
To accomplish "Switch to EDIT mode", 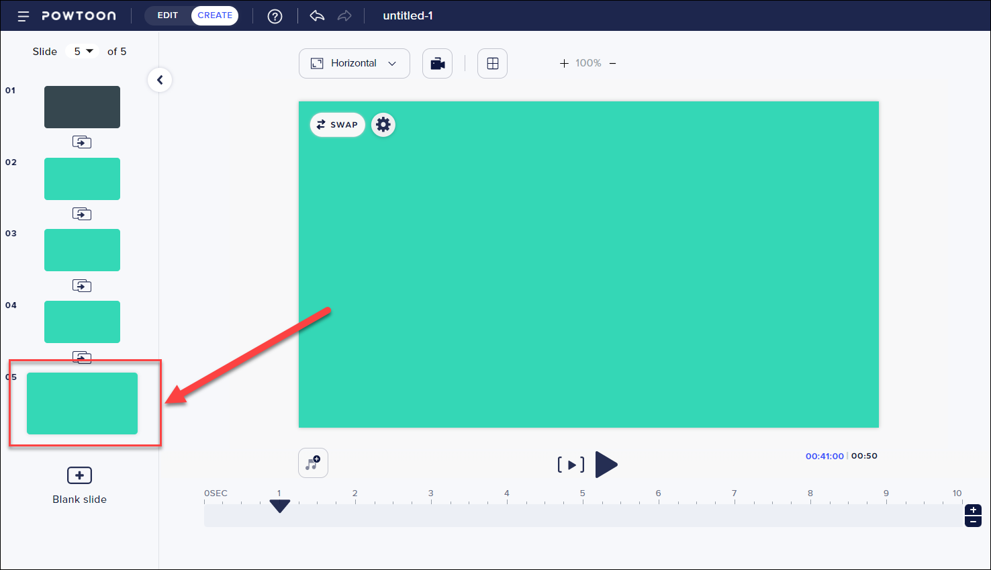I will tap(168, 15).
